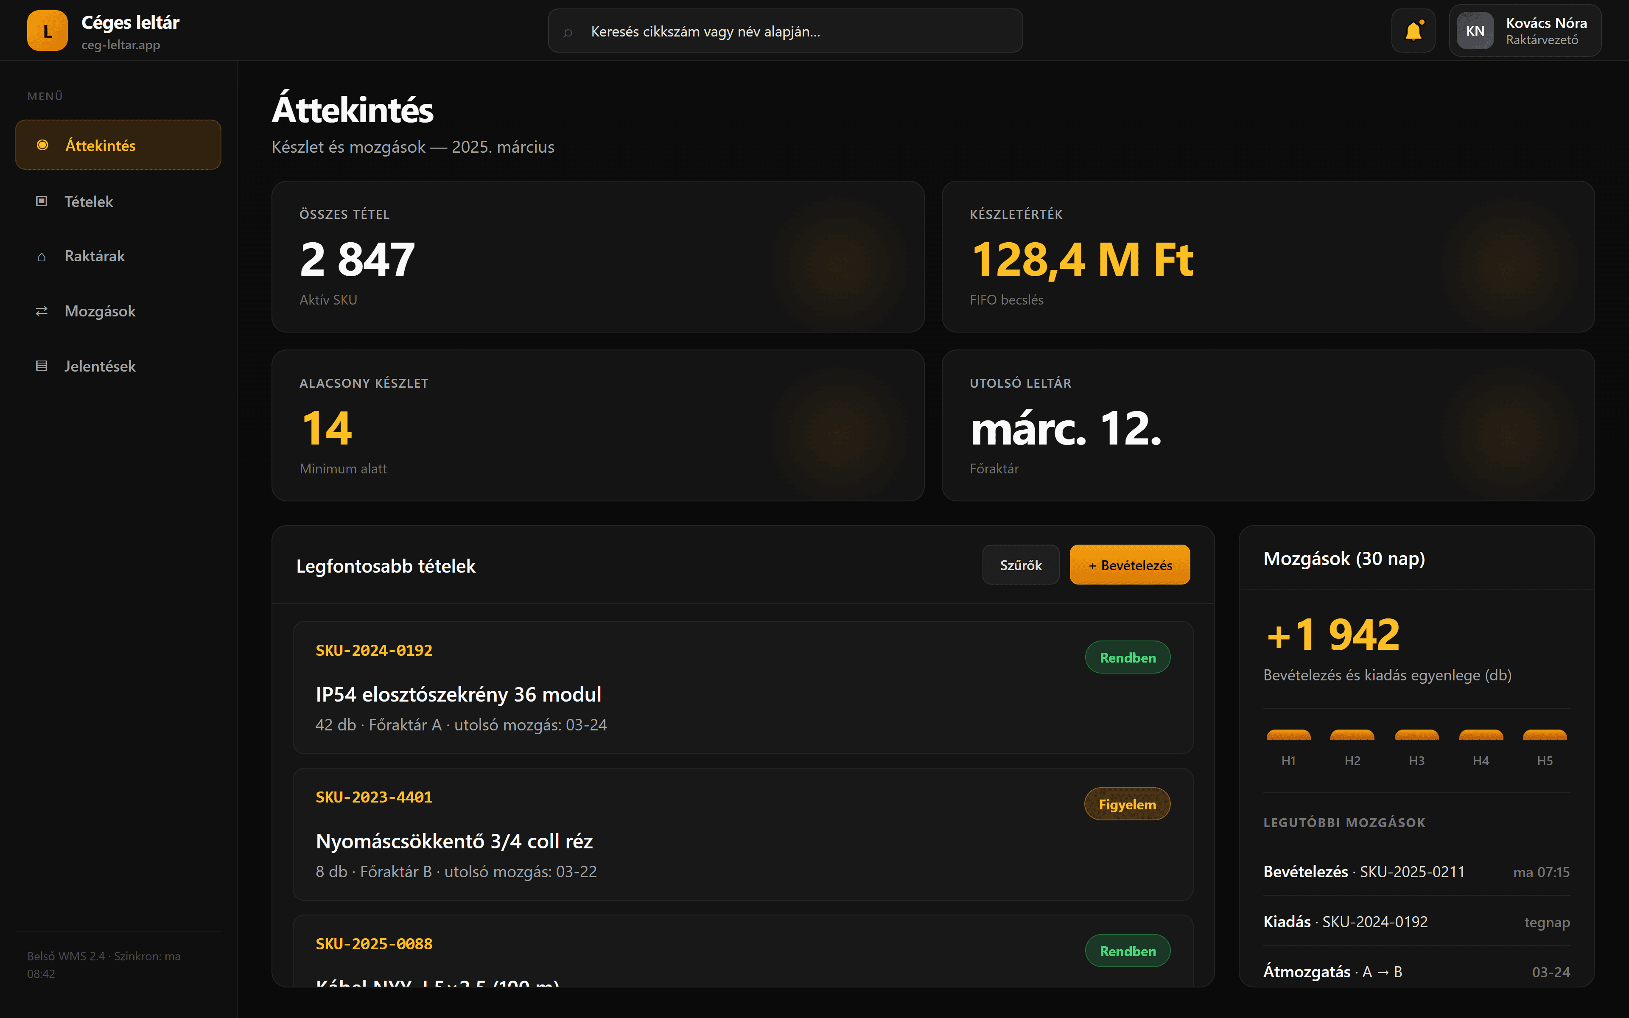The height and width of the screenshot is (1018, 1629).
Task: Navigate to Mozgások
Action: (118, 311)
